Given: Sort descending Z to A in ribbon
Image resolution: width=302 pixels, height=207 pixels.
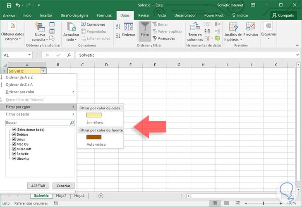Looking at the screenshot, I should [x=118, y=36].
